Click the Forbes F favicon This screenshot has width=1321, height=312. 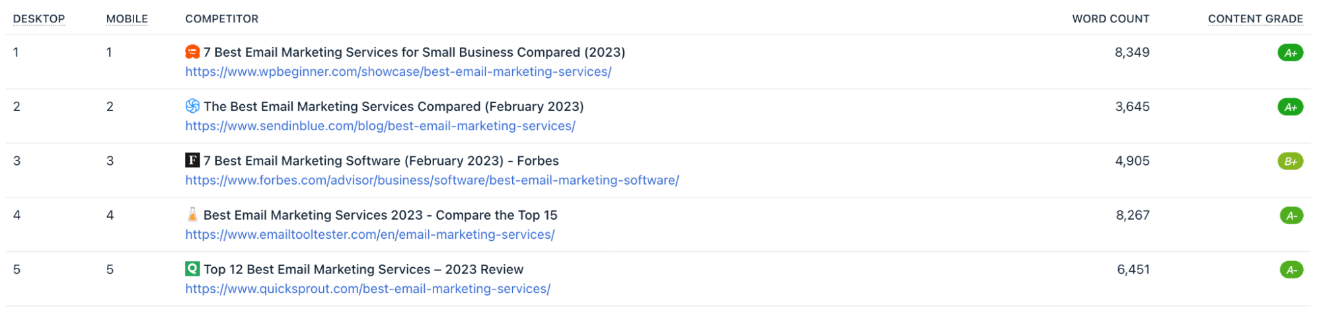pyautogui.click(x=192, y=160)
